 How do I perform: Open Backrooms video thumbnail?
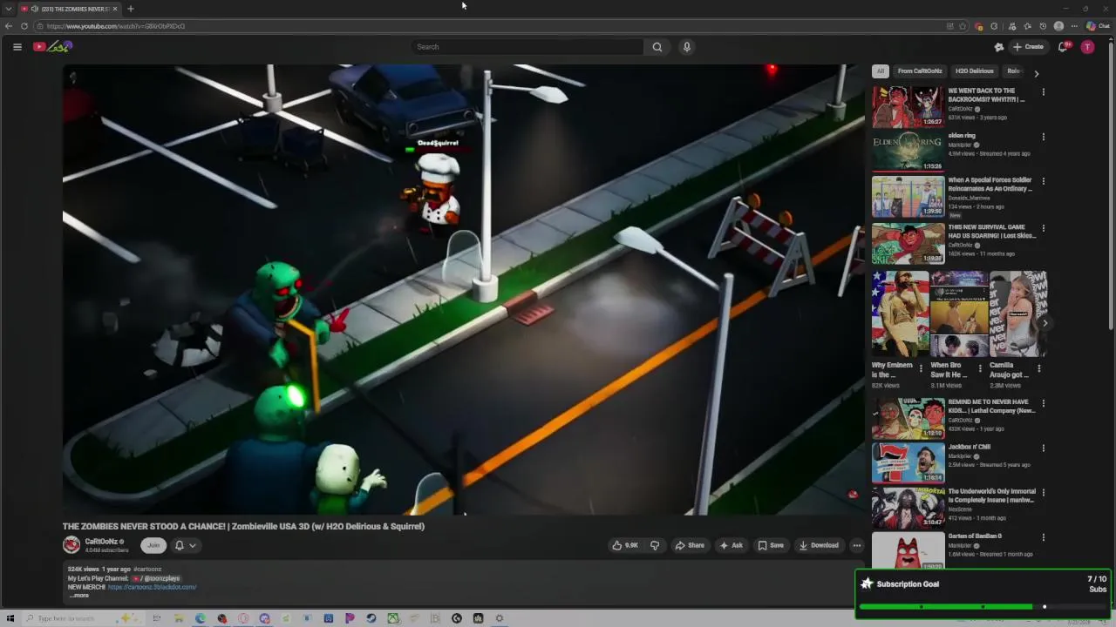tap(908, 106)
